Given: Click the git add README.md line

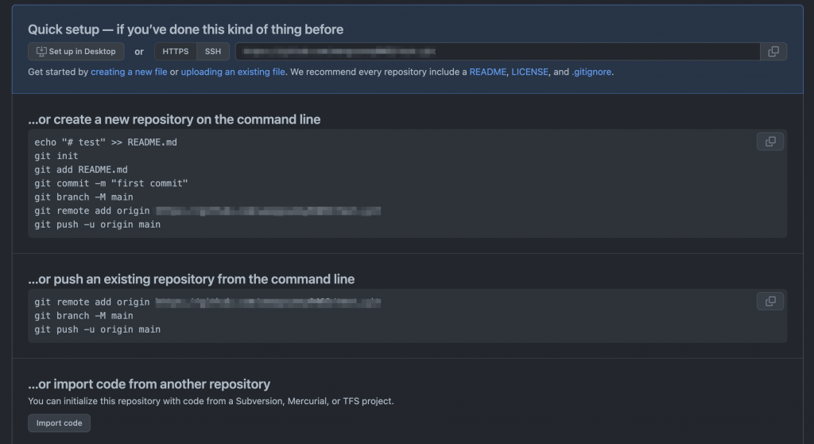Looking at the screenshot, I should tap(81, 169).
